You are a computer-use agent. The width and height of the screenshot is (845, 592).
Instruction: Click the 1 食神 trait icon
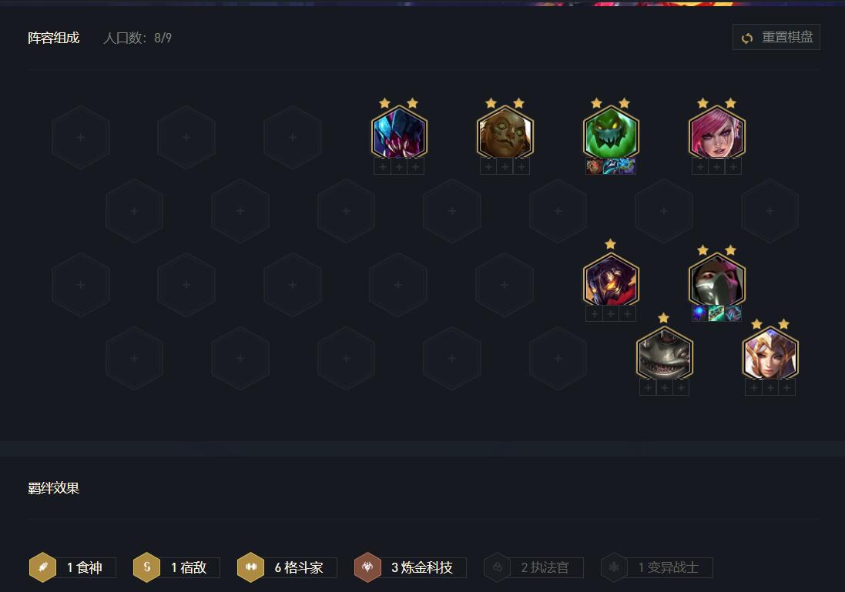(x=42, y=567)
